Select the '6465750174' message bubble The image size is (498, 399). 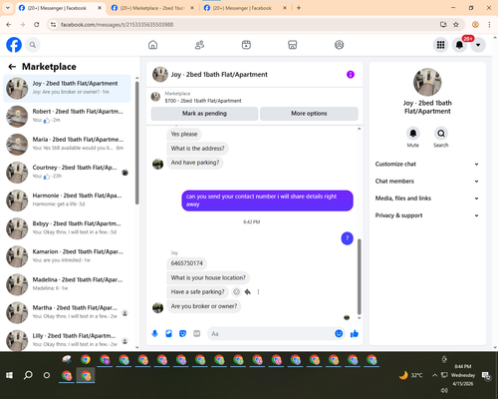coord(186,263)
